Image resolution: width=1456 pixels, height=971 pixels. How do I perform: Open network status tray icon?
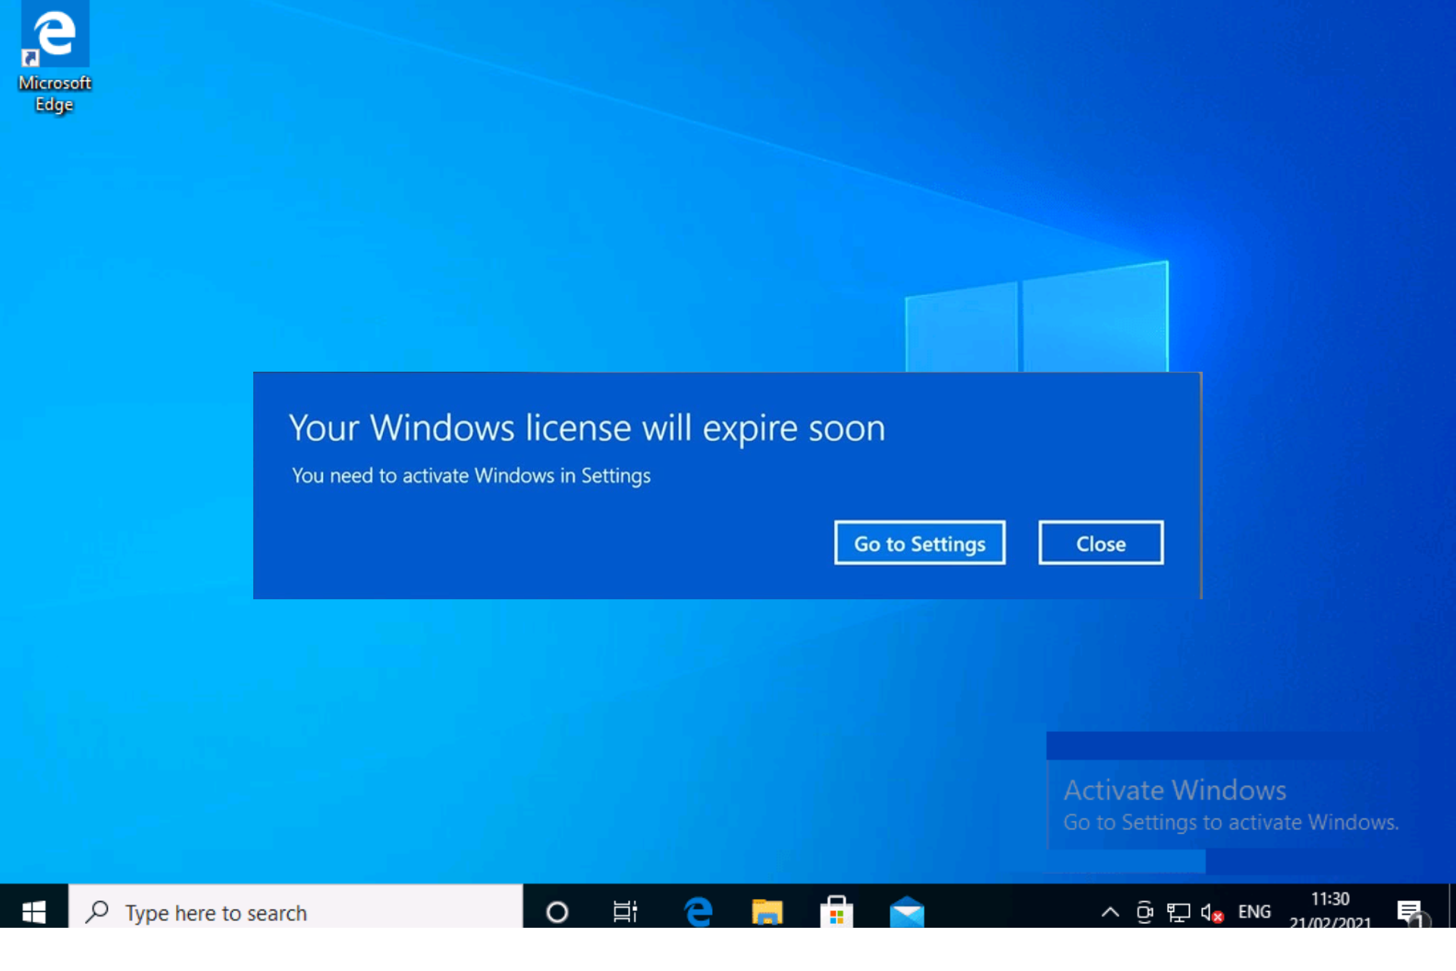pos(1178,911)
